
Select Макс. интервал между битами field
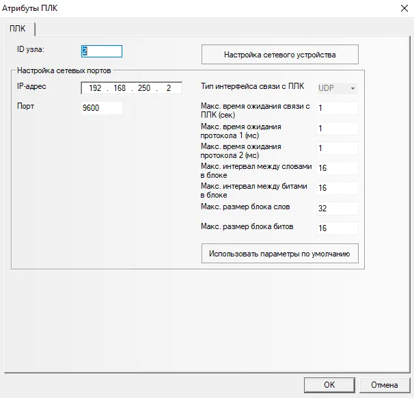(337, 188)
